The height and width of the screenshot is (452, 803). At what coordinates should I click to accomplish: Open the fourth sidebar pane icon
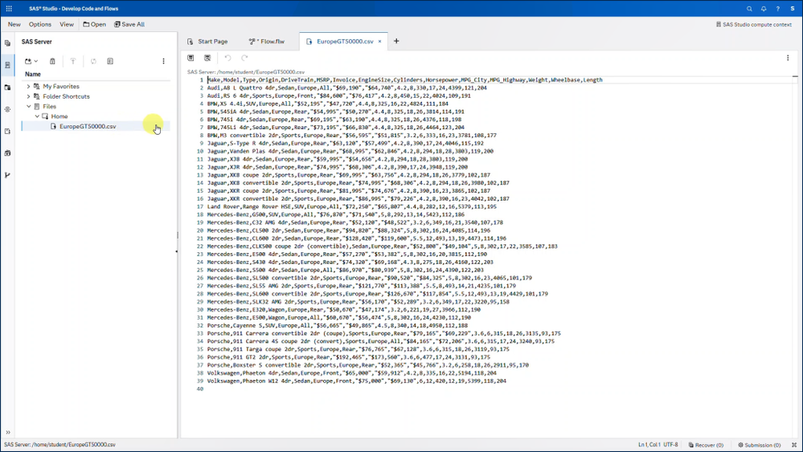[x=7, y=109]
